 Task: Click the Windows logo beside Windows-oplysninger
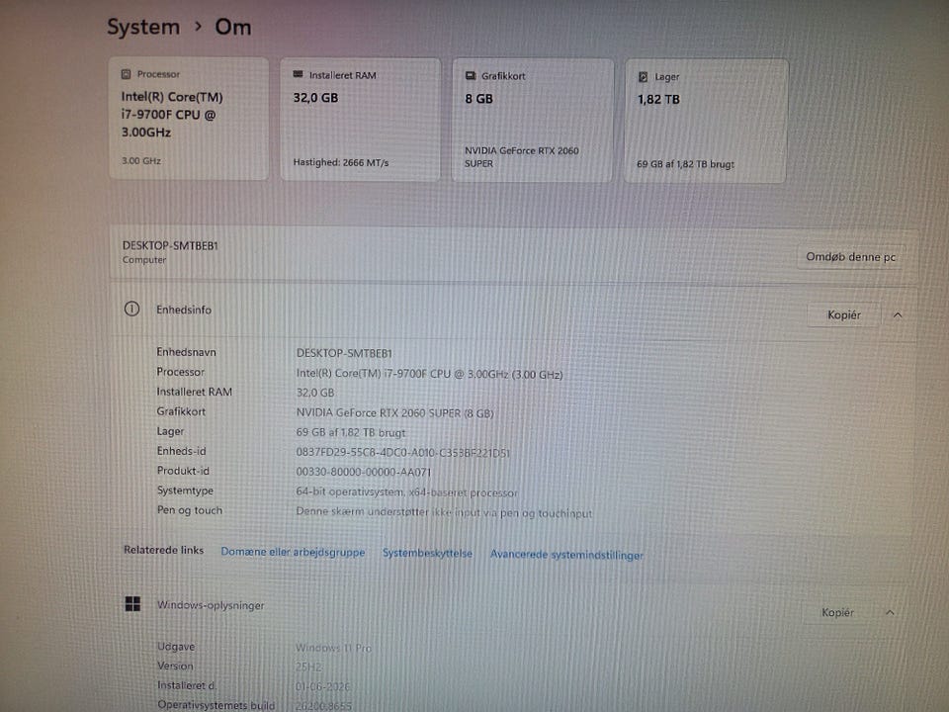(x=132, y=603)
